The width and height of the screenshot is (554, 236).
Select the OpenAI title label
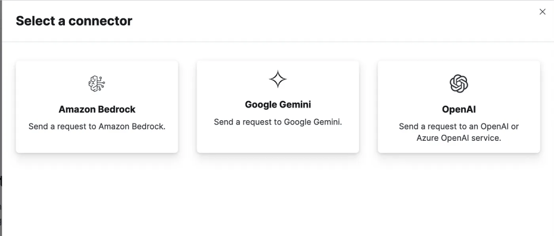(x=459, y=109)
